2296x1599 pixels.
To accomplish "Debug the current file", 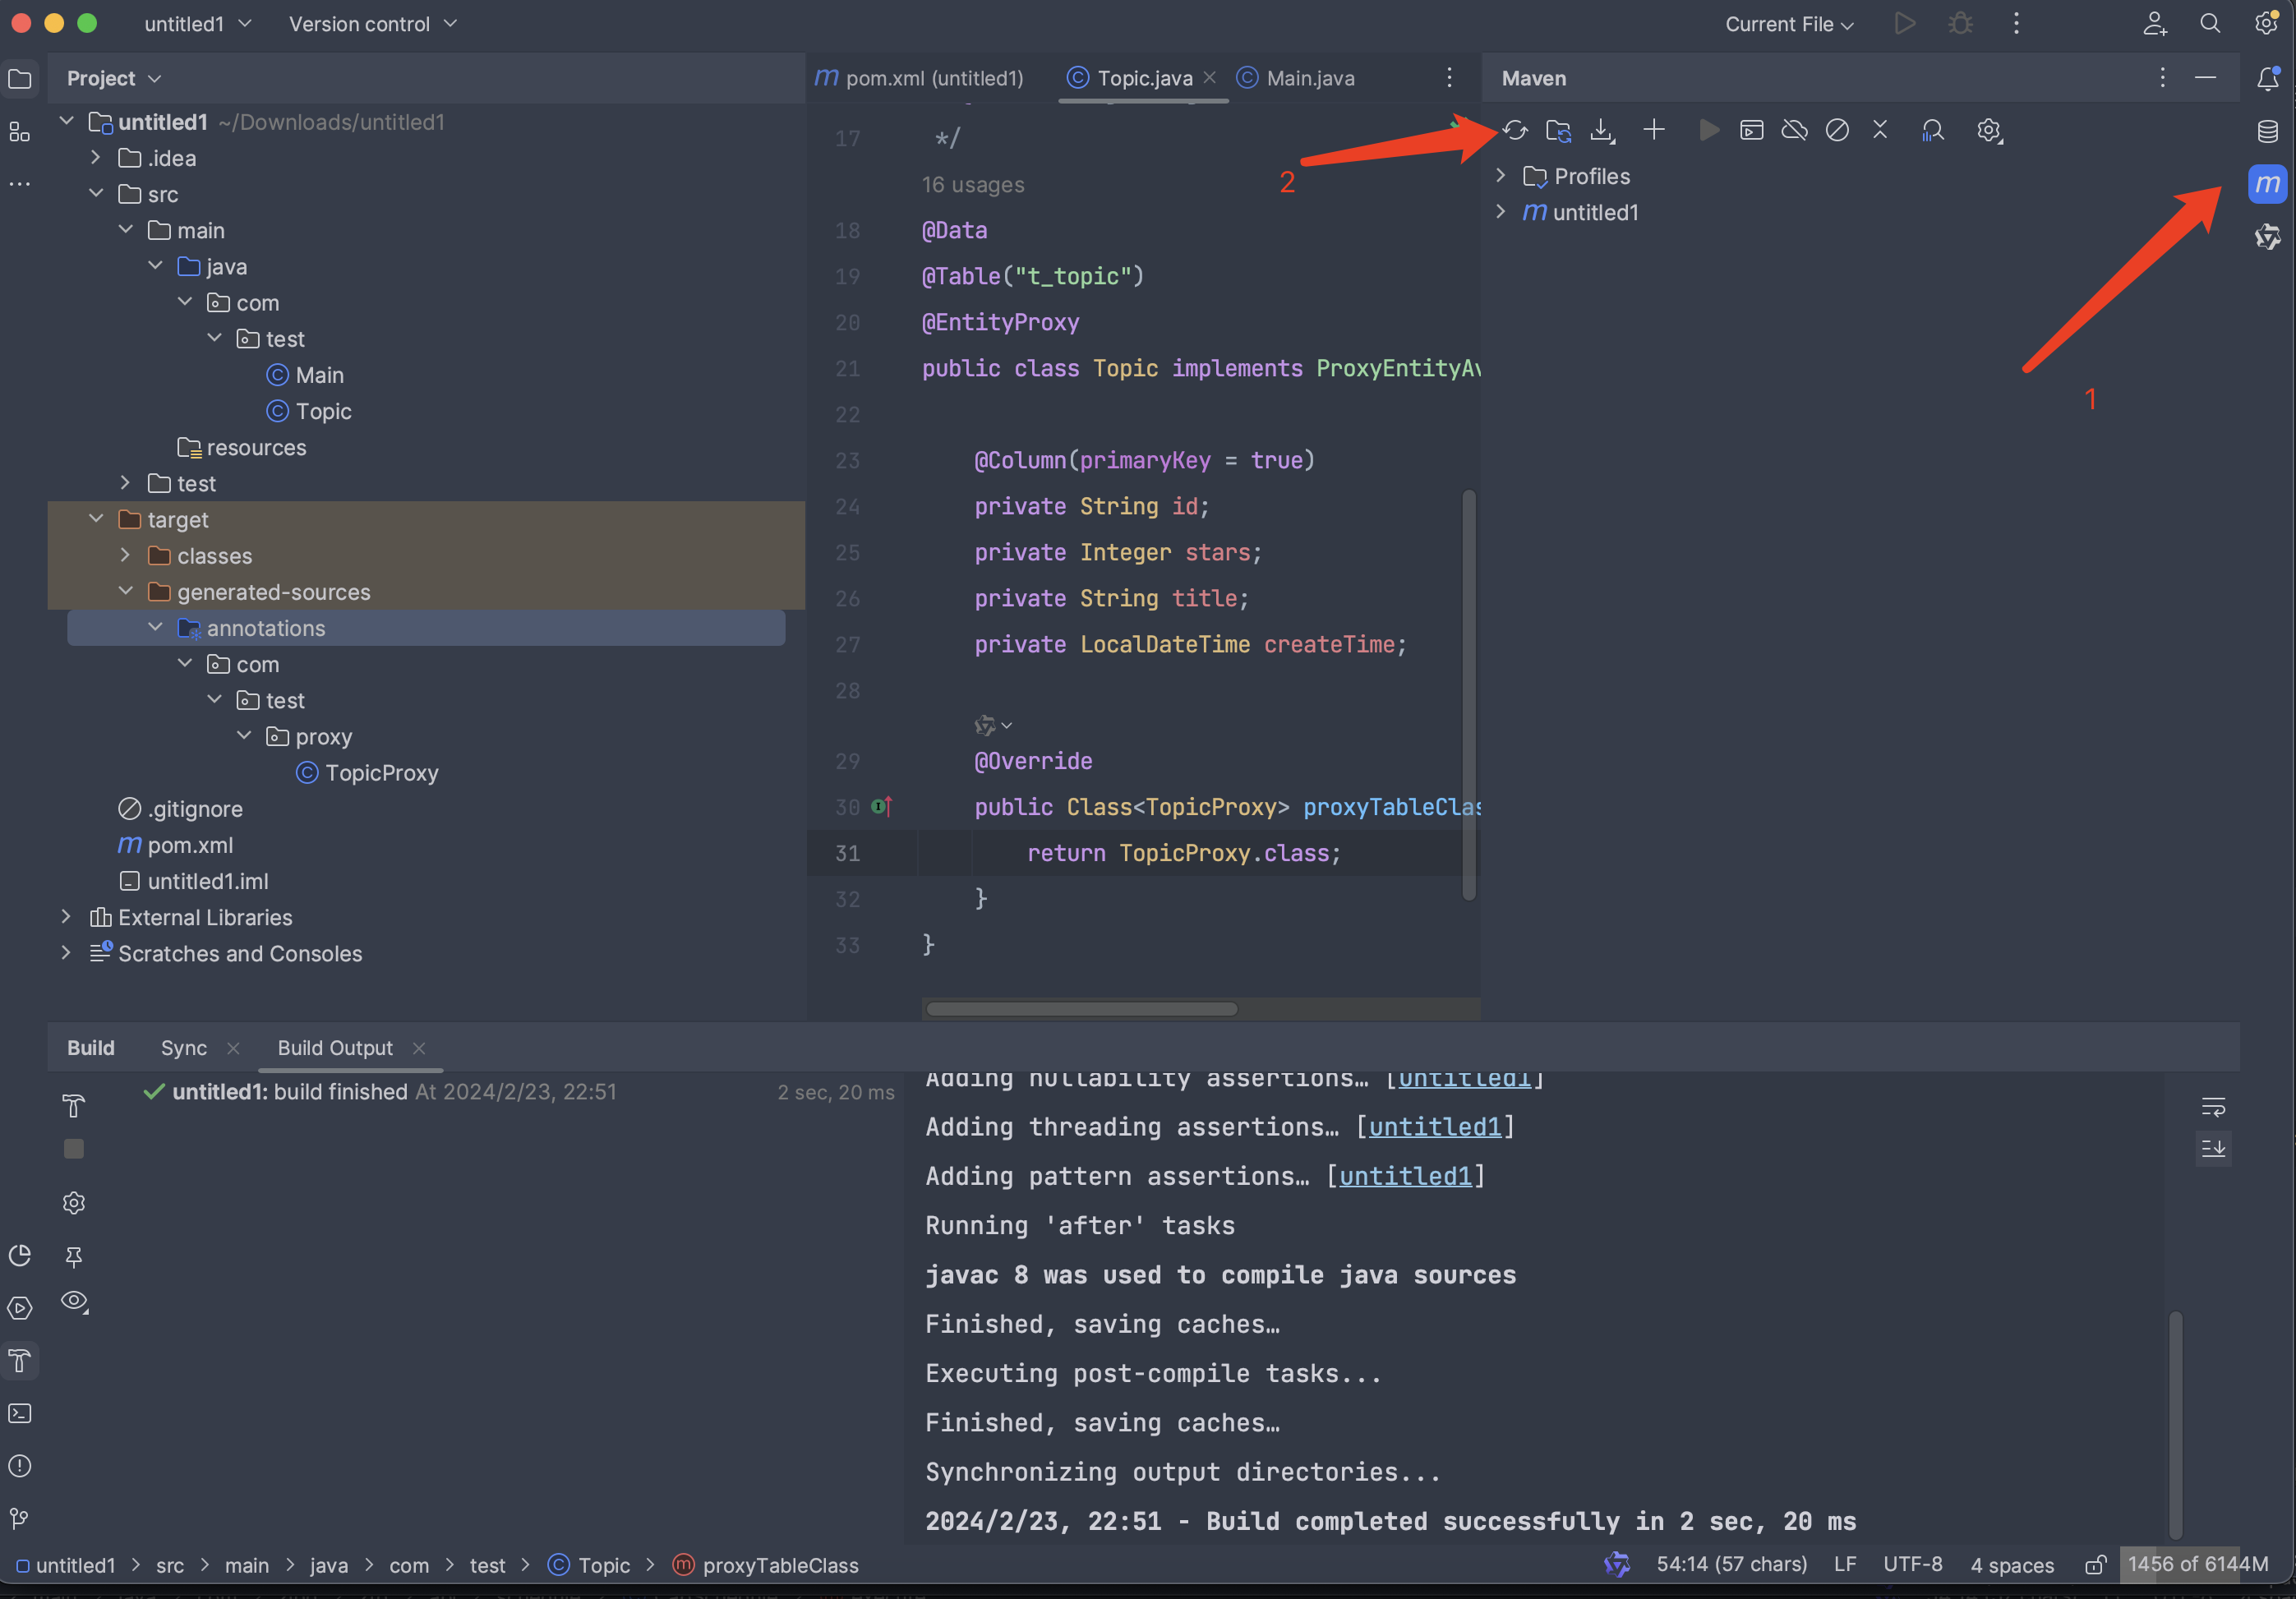I will 1960,24.
